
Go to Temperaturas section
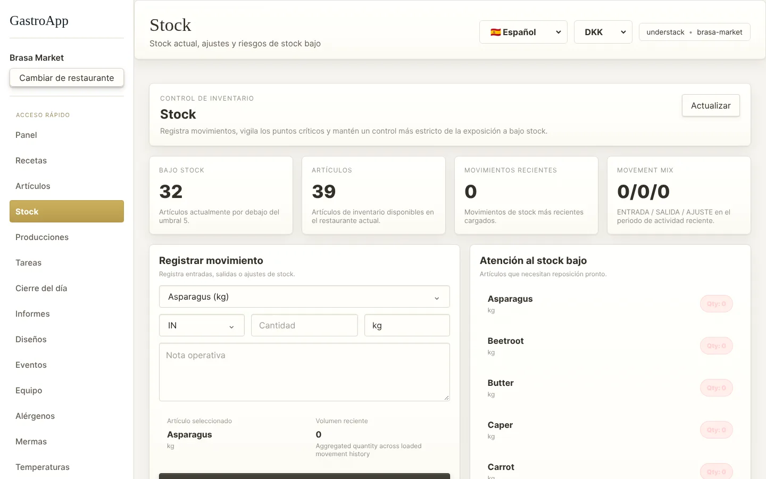tap(66, 467)
